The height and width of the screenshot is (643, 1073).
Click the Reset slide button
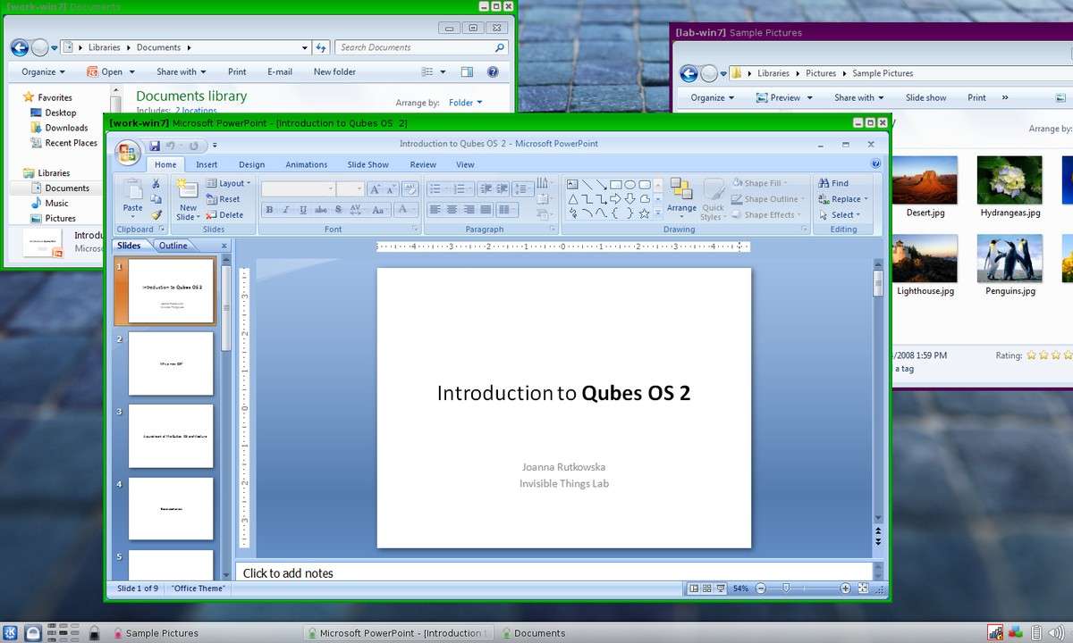pyautogui.click(x=223, y=199)
